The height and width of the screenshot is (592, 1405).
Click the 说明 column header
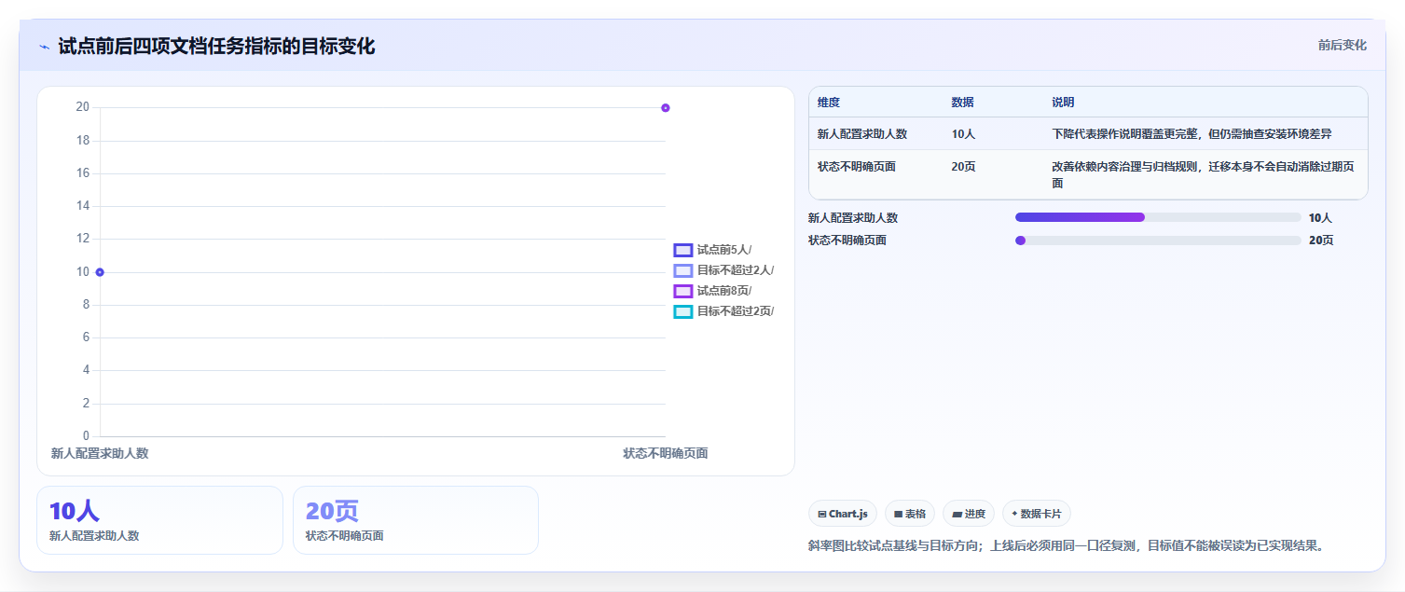point(1063,103)
